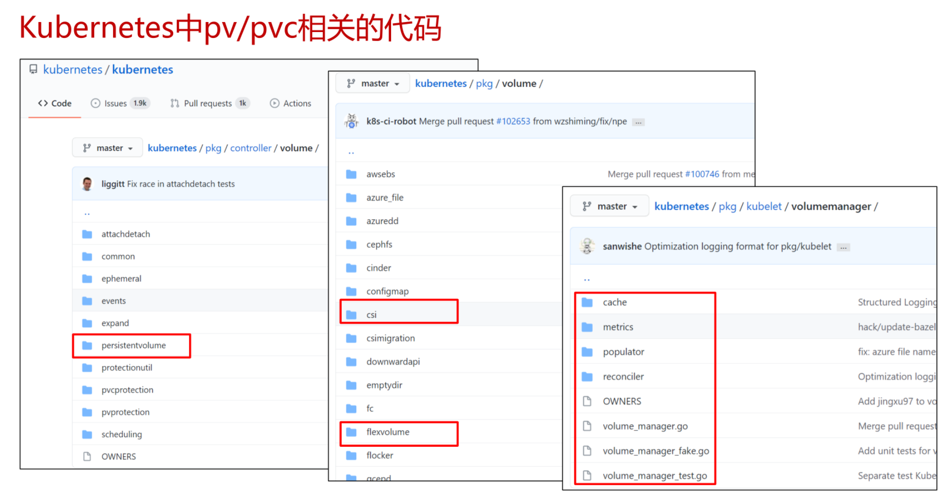Open the 'csimigration' folder name
This screenshot has height=493, width=951.
(391, 338)
